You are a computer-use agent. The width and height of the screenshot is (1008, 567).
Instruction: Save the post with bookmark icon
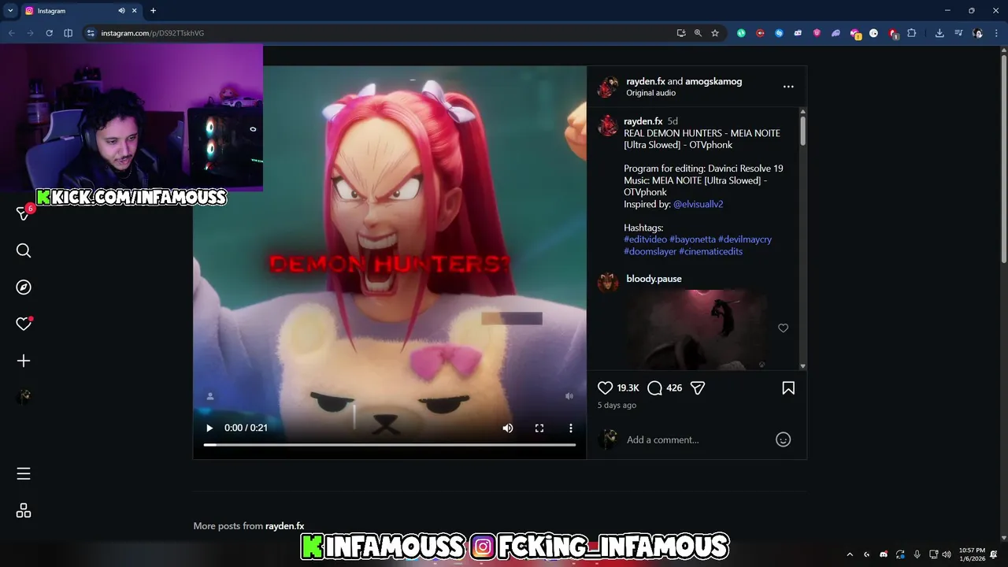(x=788, y=387)
